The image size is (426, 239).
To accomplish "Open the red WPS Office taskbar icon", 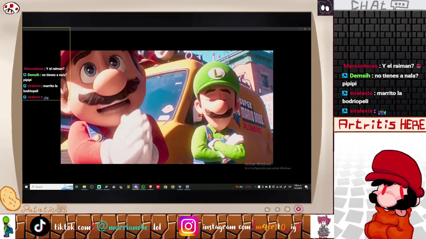I will pyautogui.click(x=158, y=187).
